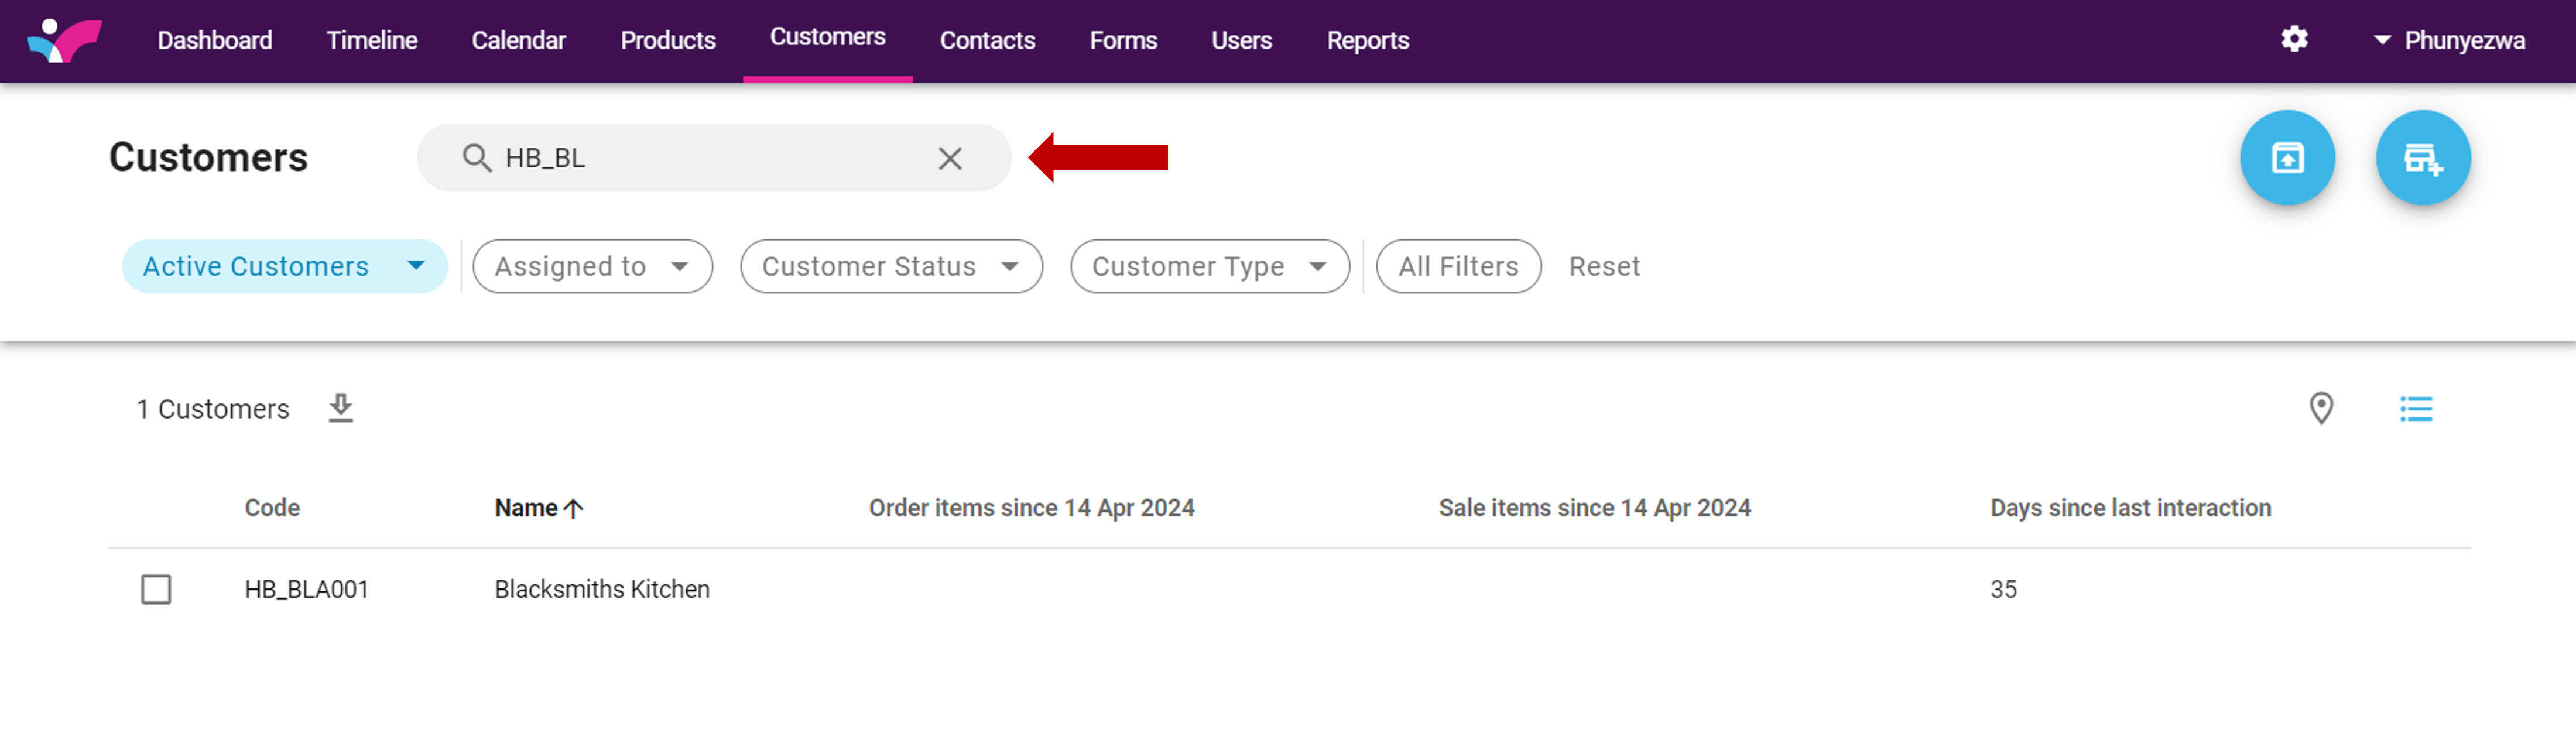This screenshot has width=2576, height=750.
Task: Clear the HB_BL search text
Action: point(949,158)
